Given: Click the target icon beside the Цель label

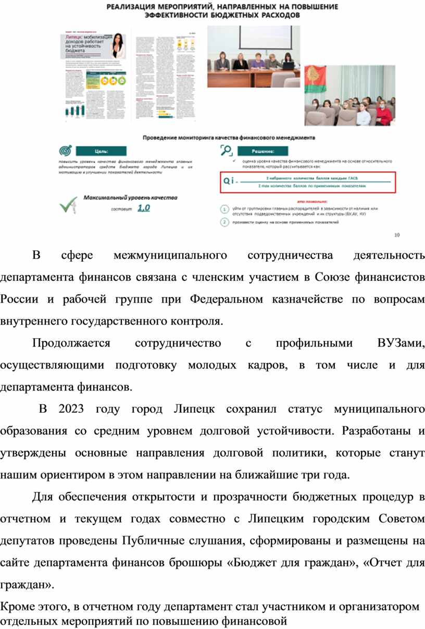Looking at the screenshot, I should click(x=66, y=151).
